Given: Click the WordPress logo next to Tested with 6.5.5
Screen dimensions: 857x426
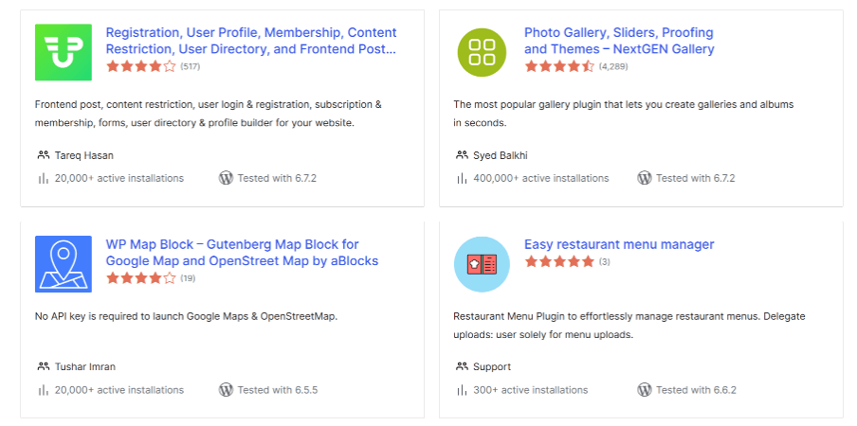Looking at the screenshot, I should tap(226, 390).
